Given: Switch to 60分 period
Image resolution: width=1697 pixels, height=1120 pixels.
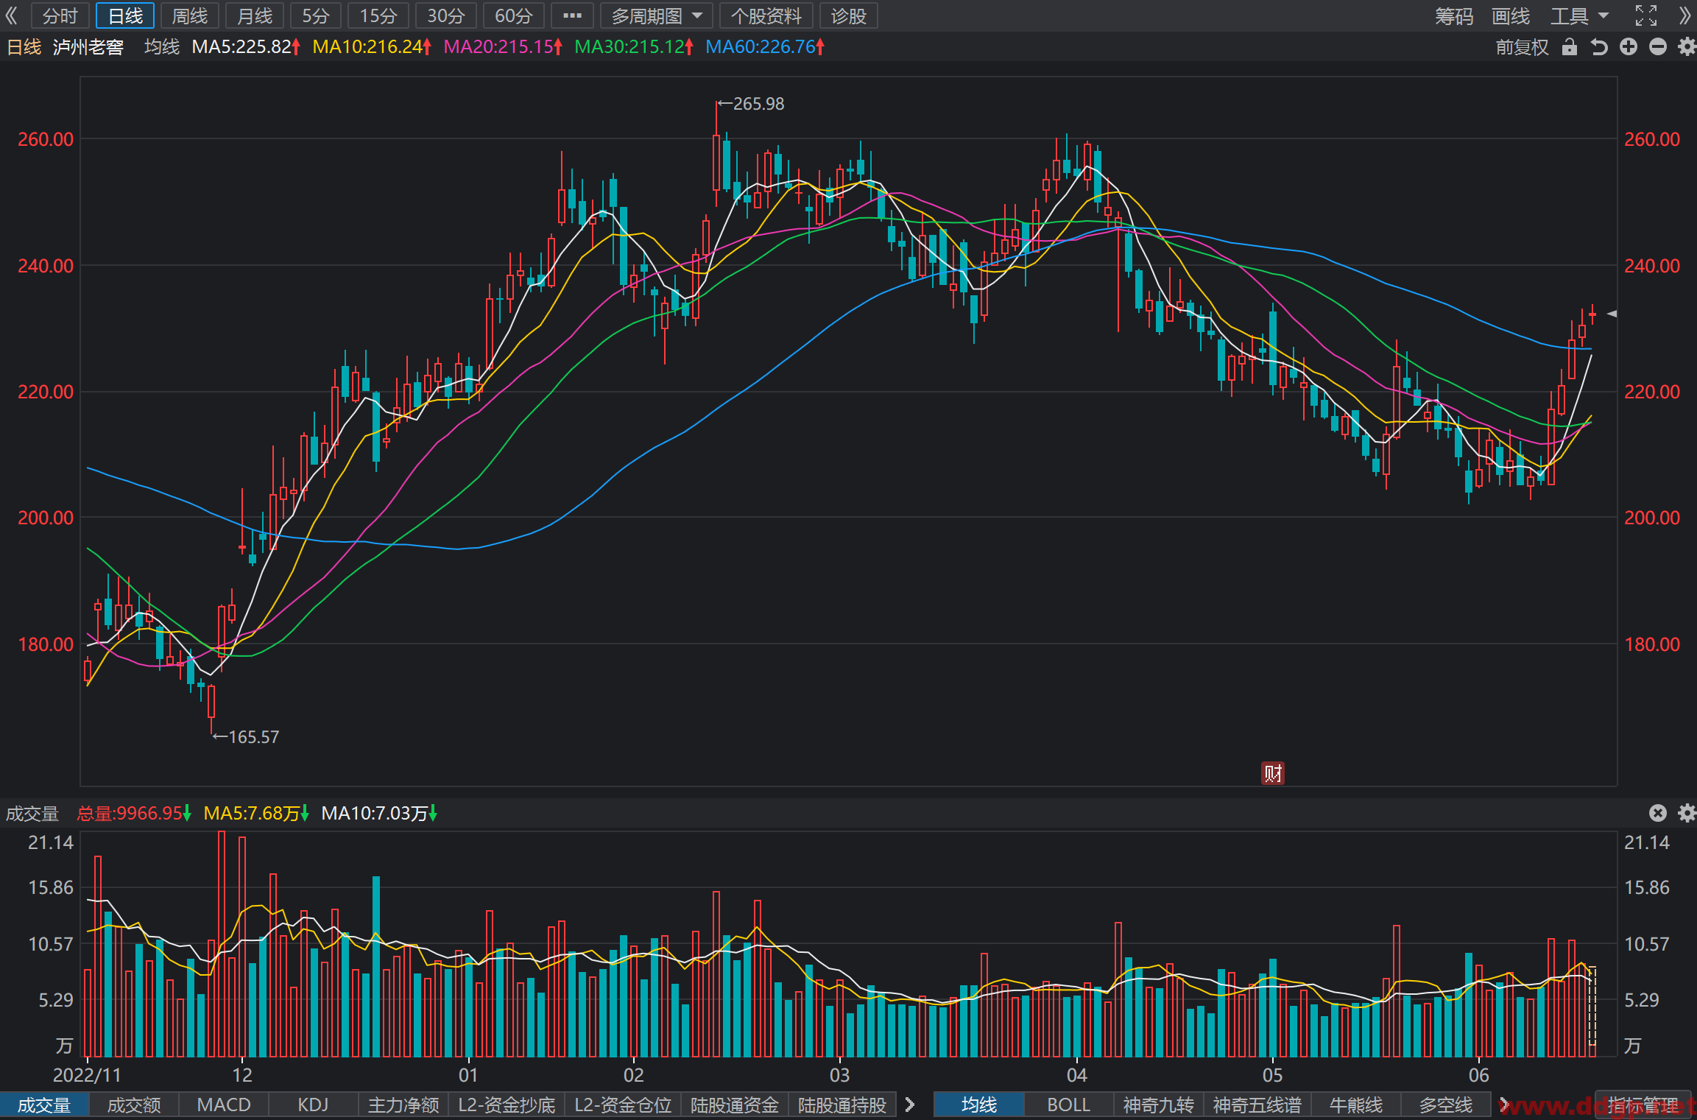Looking at the screenshot, I should point(514,15).
